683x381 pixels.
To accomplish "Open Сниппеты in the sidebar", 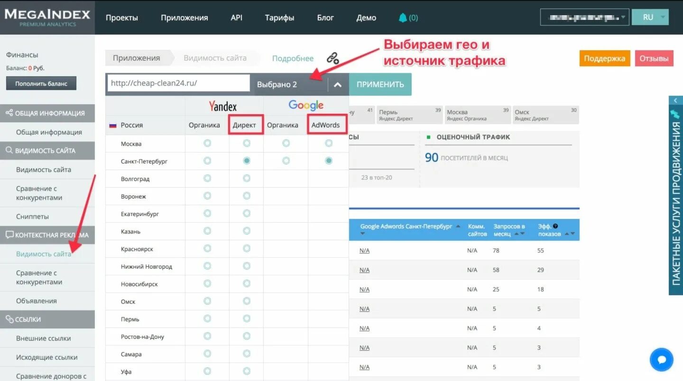I will click(32, 217).
